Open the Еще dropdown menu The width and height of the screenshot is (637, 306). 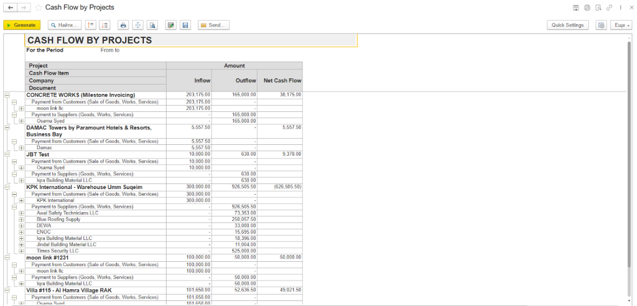[x=621, y=25]
